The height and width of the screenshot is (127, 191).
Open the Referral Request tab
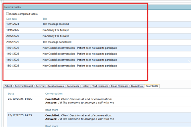24,86
